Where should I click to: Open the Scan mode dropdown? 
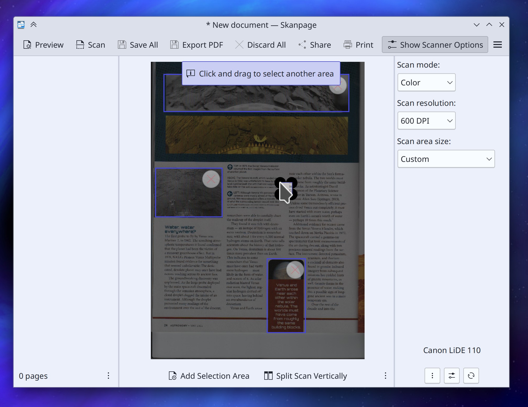pyautogui.click(x=426, y=82)
